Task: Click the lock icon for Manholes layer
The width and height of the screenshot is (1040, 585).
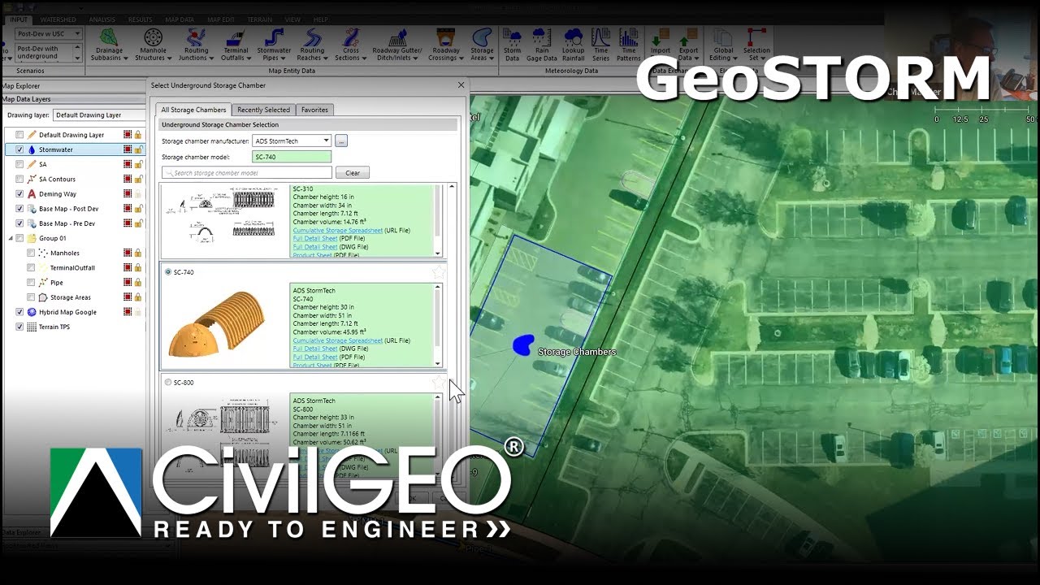Action: tap(139, 253)
